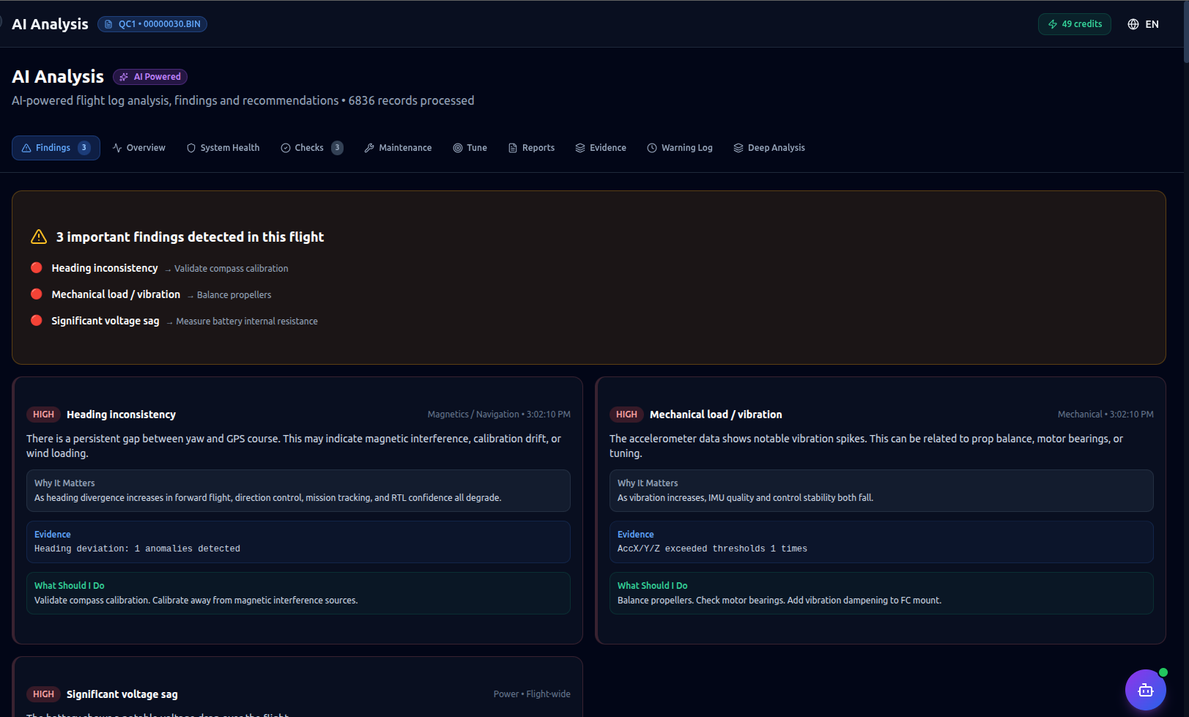
Task: Click 'Why It Matters' in Heading inconsistency card
Action: (x=64, y=483)
